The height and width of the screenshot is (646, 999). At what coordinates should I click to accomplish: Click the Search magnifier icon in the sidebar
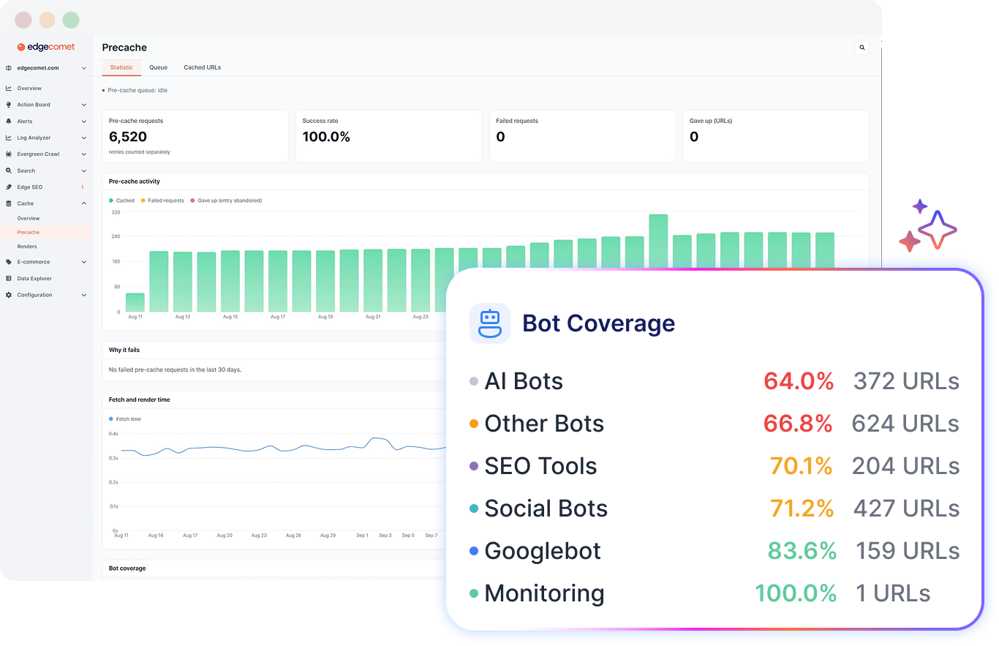click(x=9, y=170)
